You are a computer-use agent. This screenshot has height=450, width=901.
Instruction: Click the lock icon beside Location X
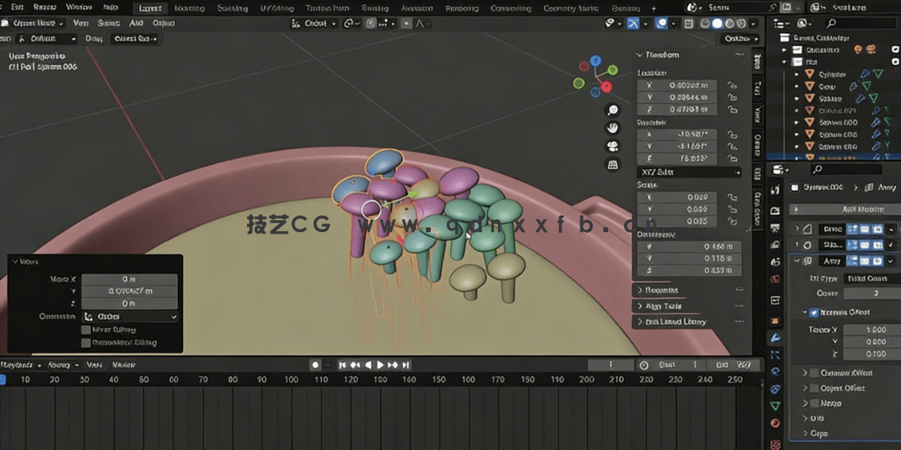pos(732,85)
